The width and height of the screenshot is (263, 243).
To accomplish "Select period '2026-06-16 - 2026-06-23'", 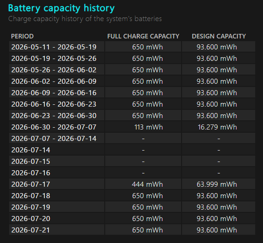I will [54, 104].
